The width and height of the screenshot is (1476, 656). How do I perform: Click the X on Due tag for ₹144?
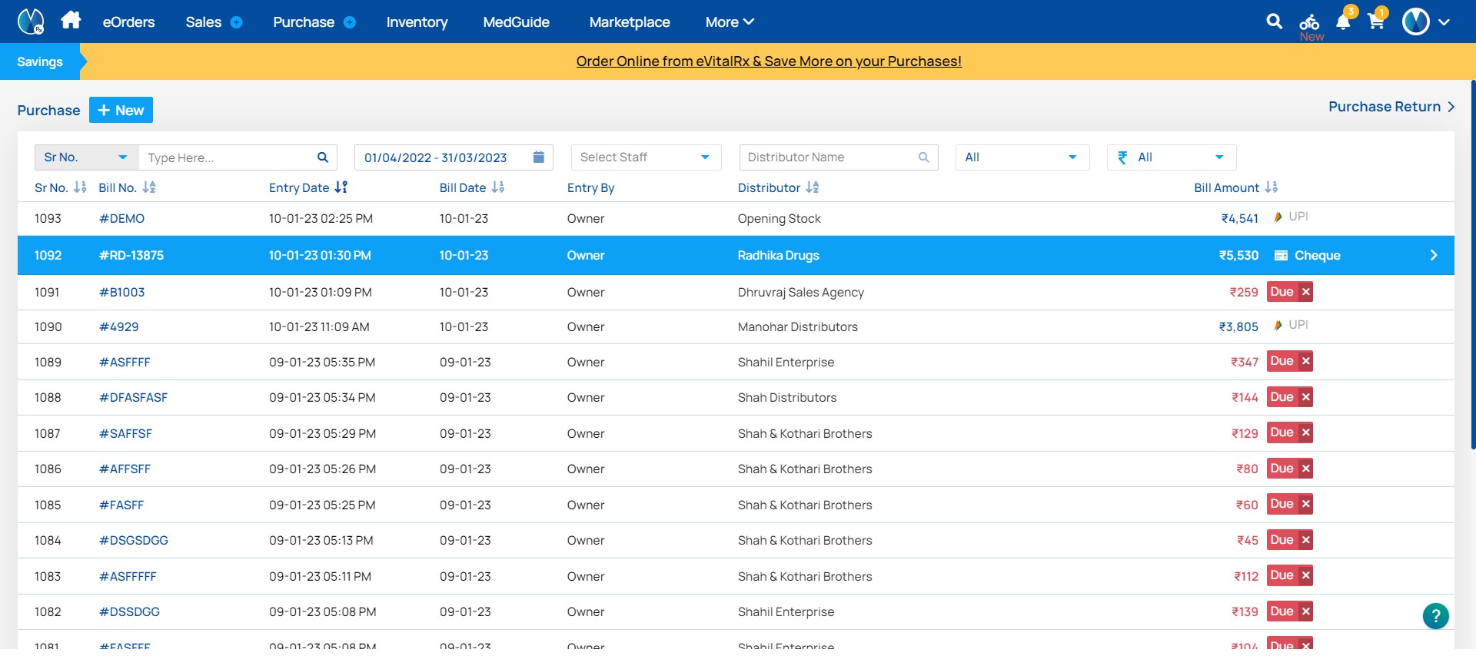[x=1305, y=397]
